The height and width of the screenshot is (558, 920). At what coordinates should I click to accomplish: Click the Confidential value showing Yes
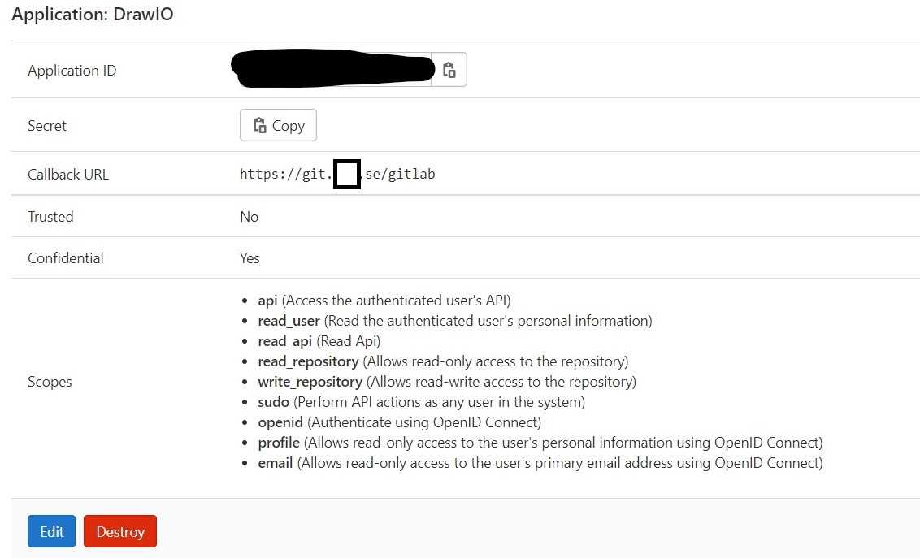pos(250,257)
